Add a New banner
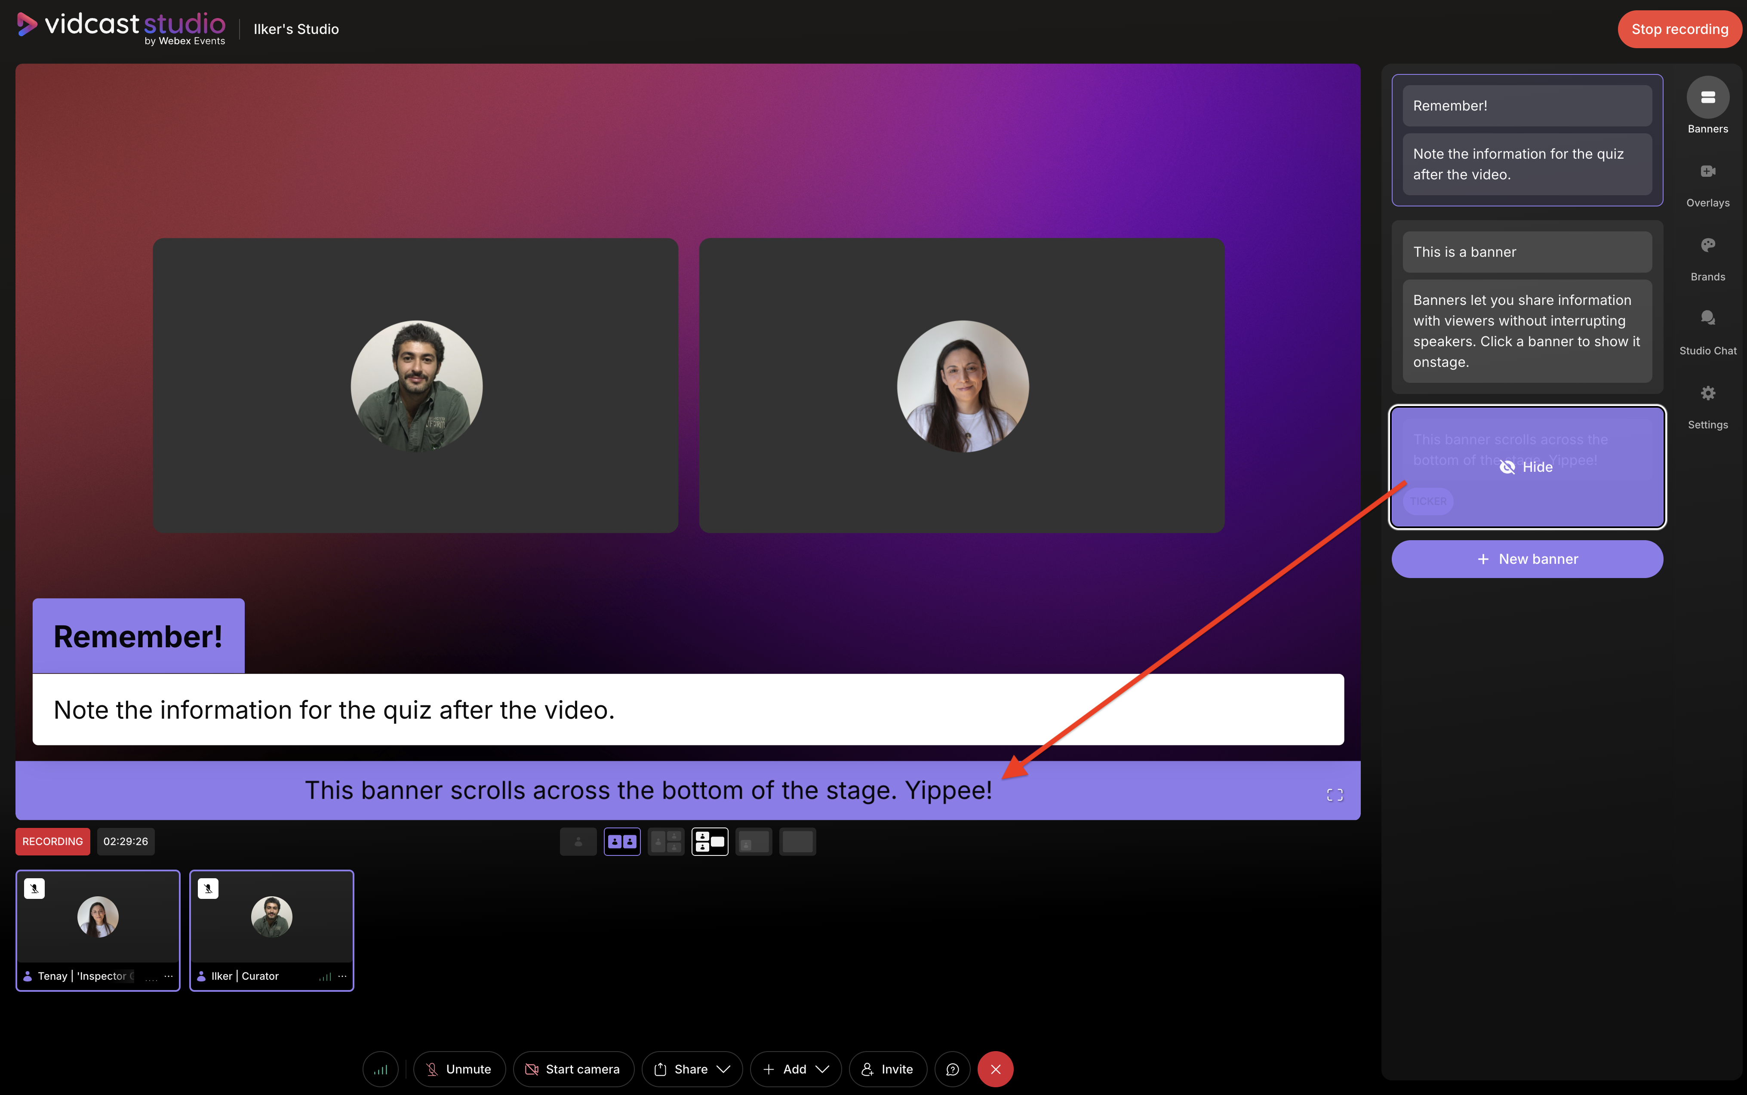1747x1095 pixels. coord(1526,558)
